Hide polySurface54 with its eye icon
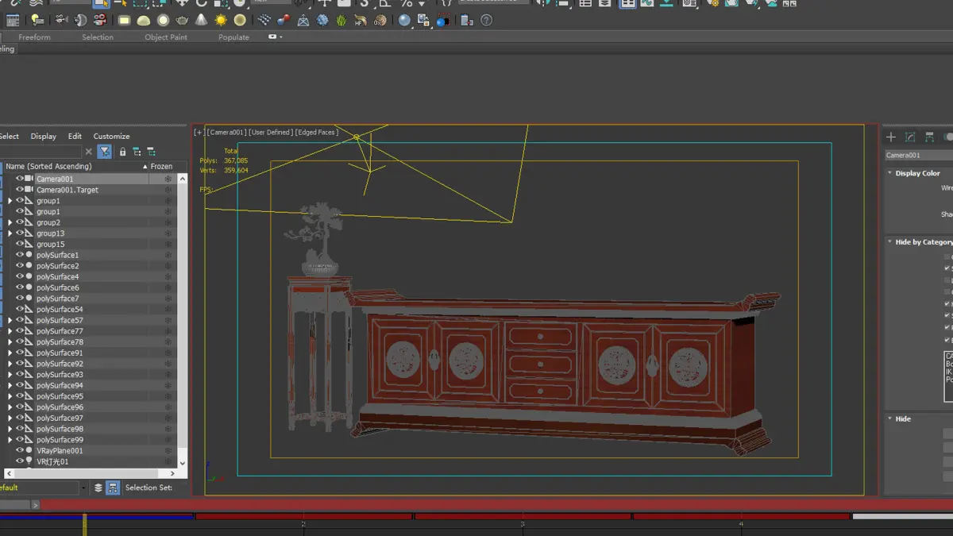Viewport: 953px width, 536px height. 21,309
